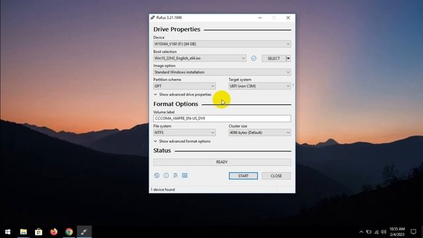The image size is (423, 238).
Task: Open Firefox from the taskbar
Action: click(54, 231)
